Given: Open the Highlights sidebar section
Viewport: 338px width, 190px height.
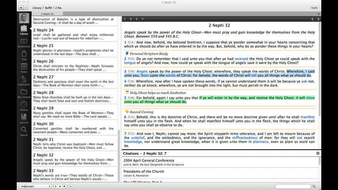Looking at the screenshot, I should (24, 81).
